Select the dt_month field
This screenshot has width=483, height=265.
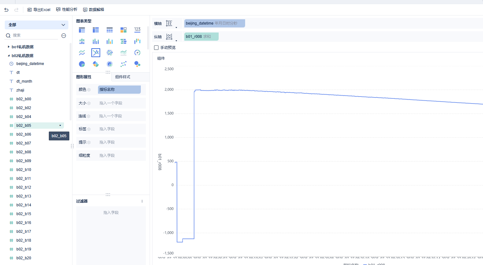tap(24, 81)
